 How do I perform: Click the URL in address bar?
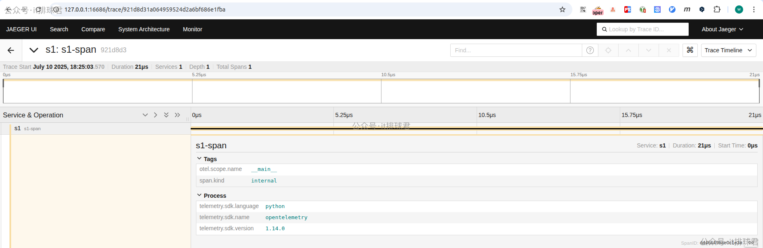145,9
